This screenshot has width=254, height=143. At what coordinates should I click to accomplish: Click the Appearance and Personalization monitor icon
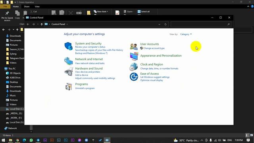pos(134,56)
